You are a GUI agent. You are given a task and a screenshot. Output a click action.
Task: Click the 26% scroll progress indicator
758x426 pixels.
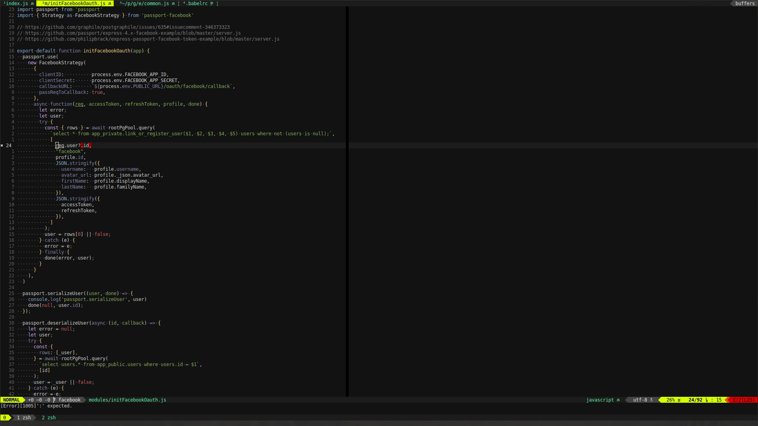[x=670, y=400]
